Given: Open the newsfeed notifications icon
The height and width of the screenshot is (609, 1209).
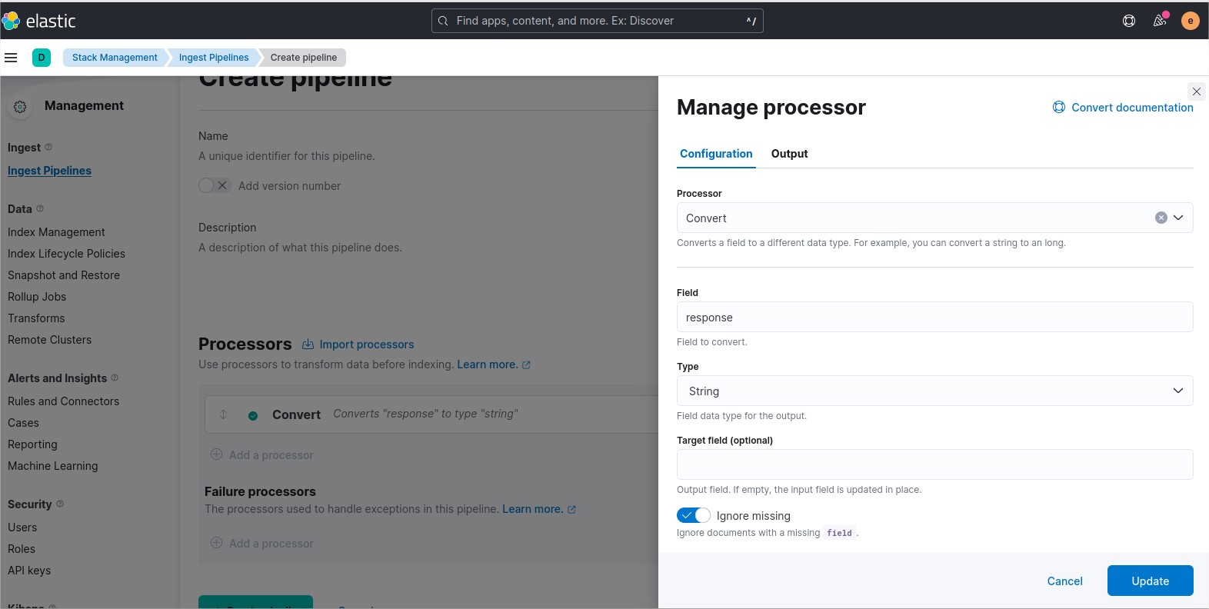Looking at the screenshot, I should (1160, 21).
